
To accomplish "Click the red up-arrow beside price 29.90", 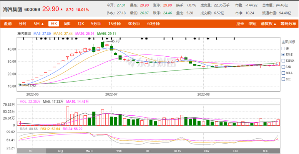I will (x=61, y=9).
